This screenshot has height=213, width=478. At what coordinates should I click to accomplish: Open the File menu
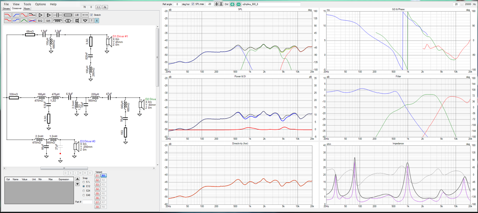pos(6,4)
